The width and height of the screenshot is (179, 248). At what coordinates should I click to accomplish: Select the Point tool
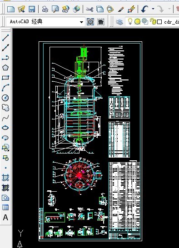[6, 168]
